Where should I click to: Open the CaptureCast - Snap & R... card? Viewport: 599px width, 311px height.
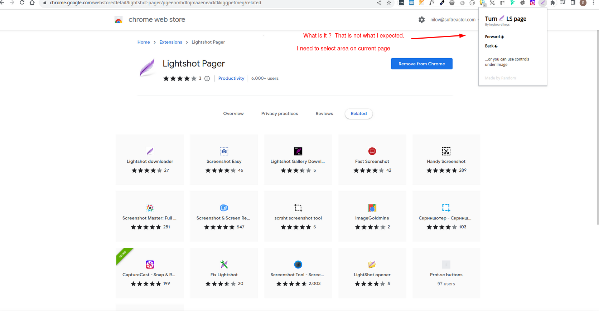point(150,273)
